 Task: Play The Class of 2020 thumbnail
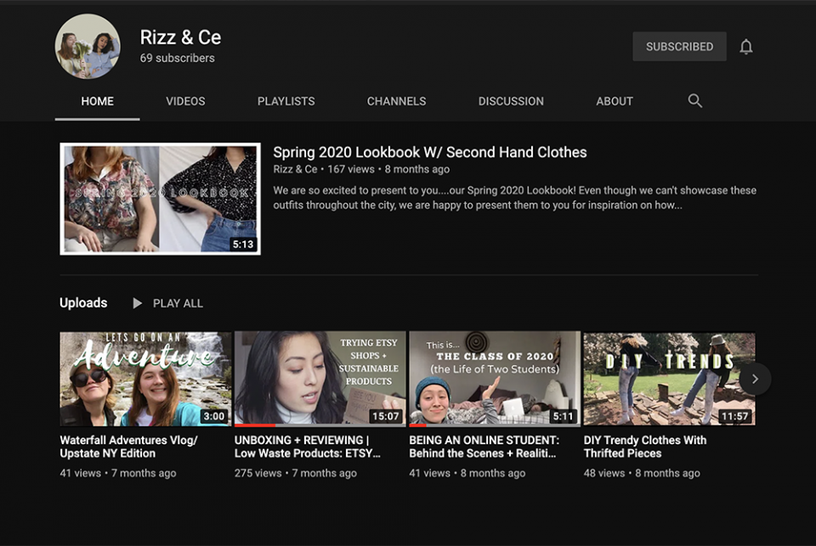tap(495, 379)
